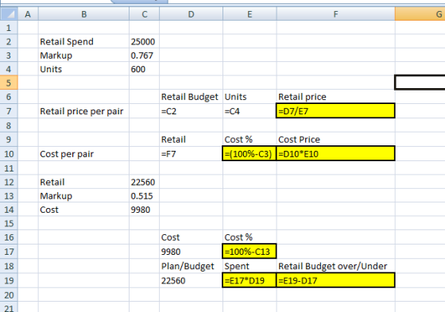445x312 pixels.
Task: Click yellow cell with formula =D7/E7
Action: pyautogui.click(x=335, y=111)
